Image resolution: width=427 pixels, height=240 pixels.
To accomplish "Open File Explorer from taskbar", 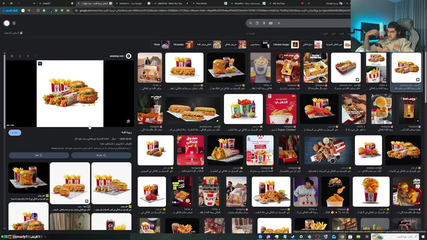I will tap(358, 237).
